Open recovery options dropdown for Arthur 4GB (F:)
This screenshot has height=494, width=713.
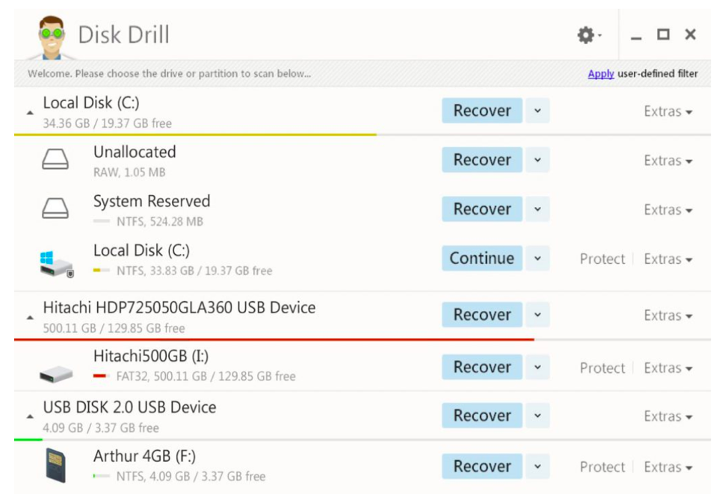(x=537, y=466)
